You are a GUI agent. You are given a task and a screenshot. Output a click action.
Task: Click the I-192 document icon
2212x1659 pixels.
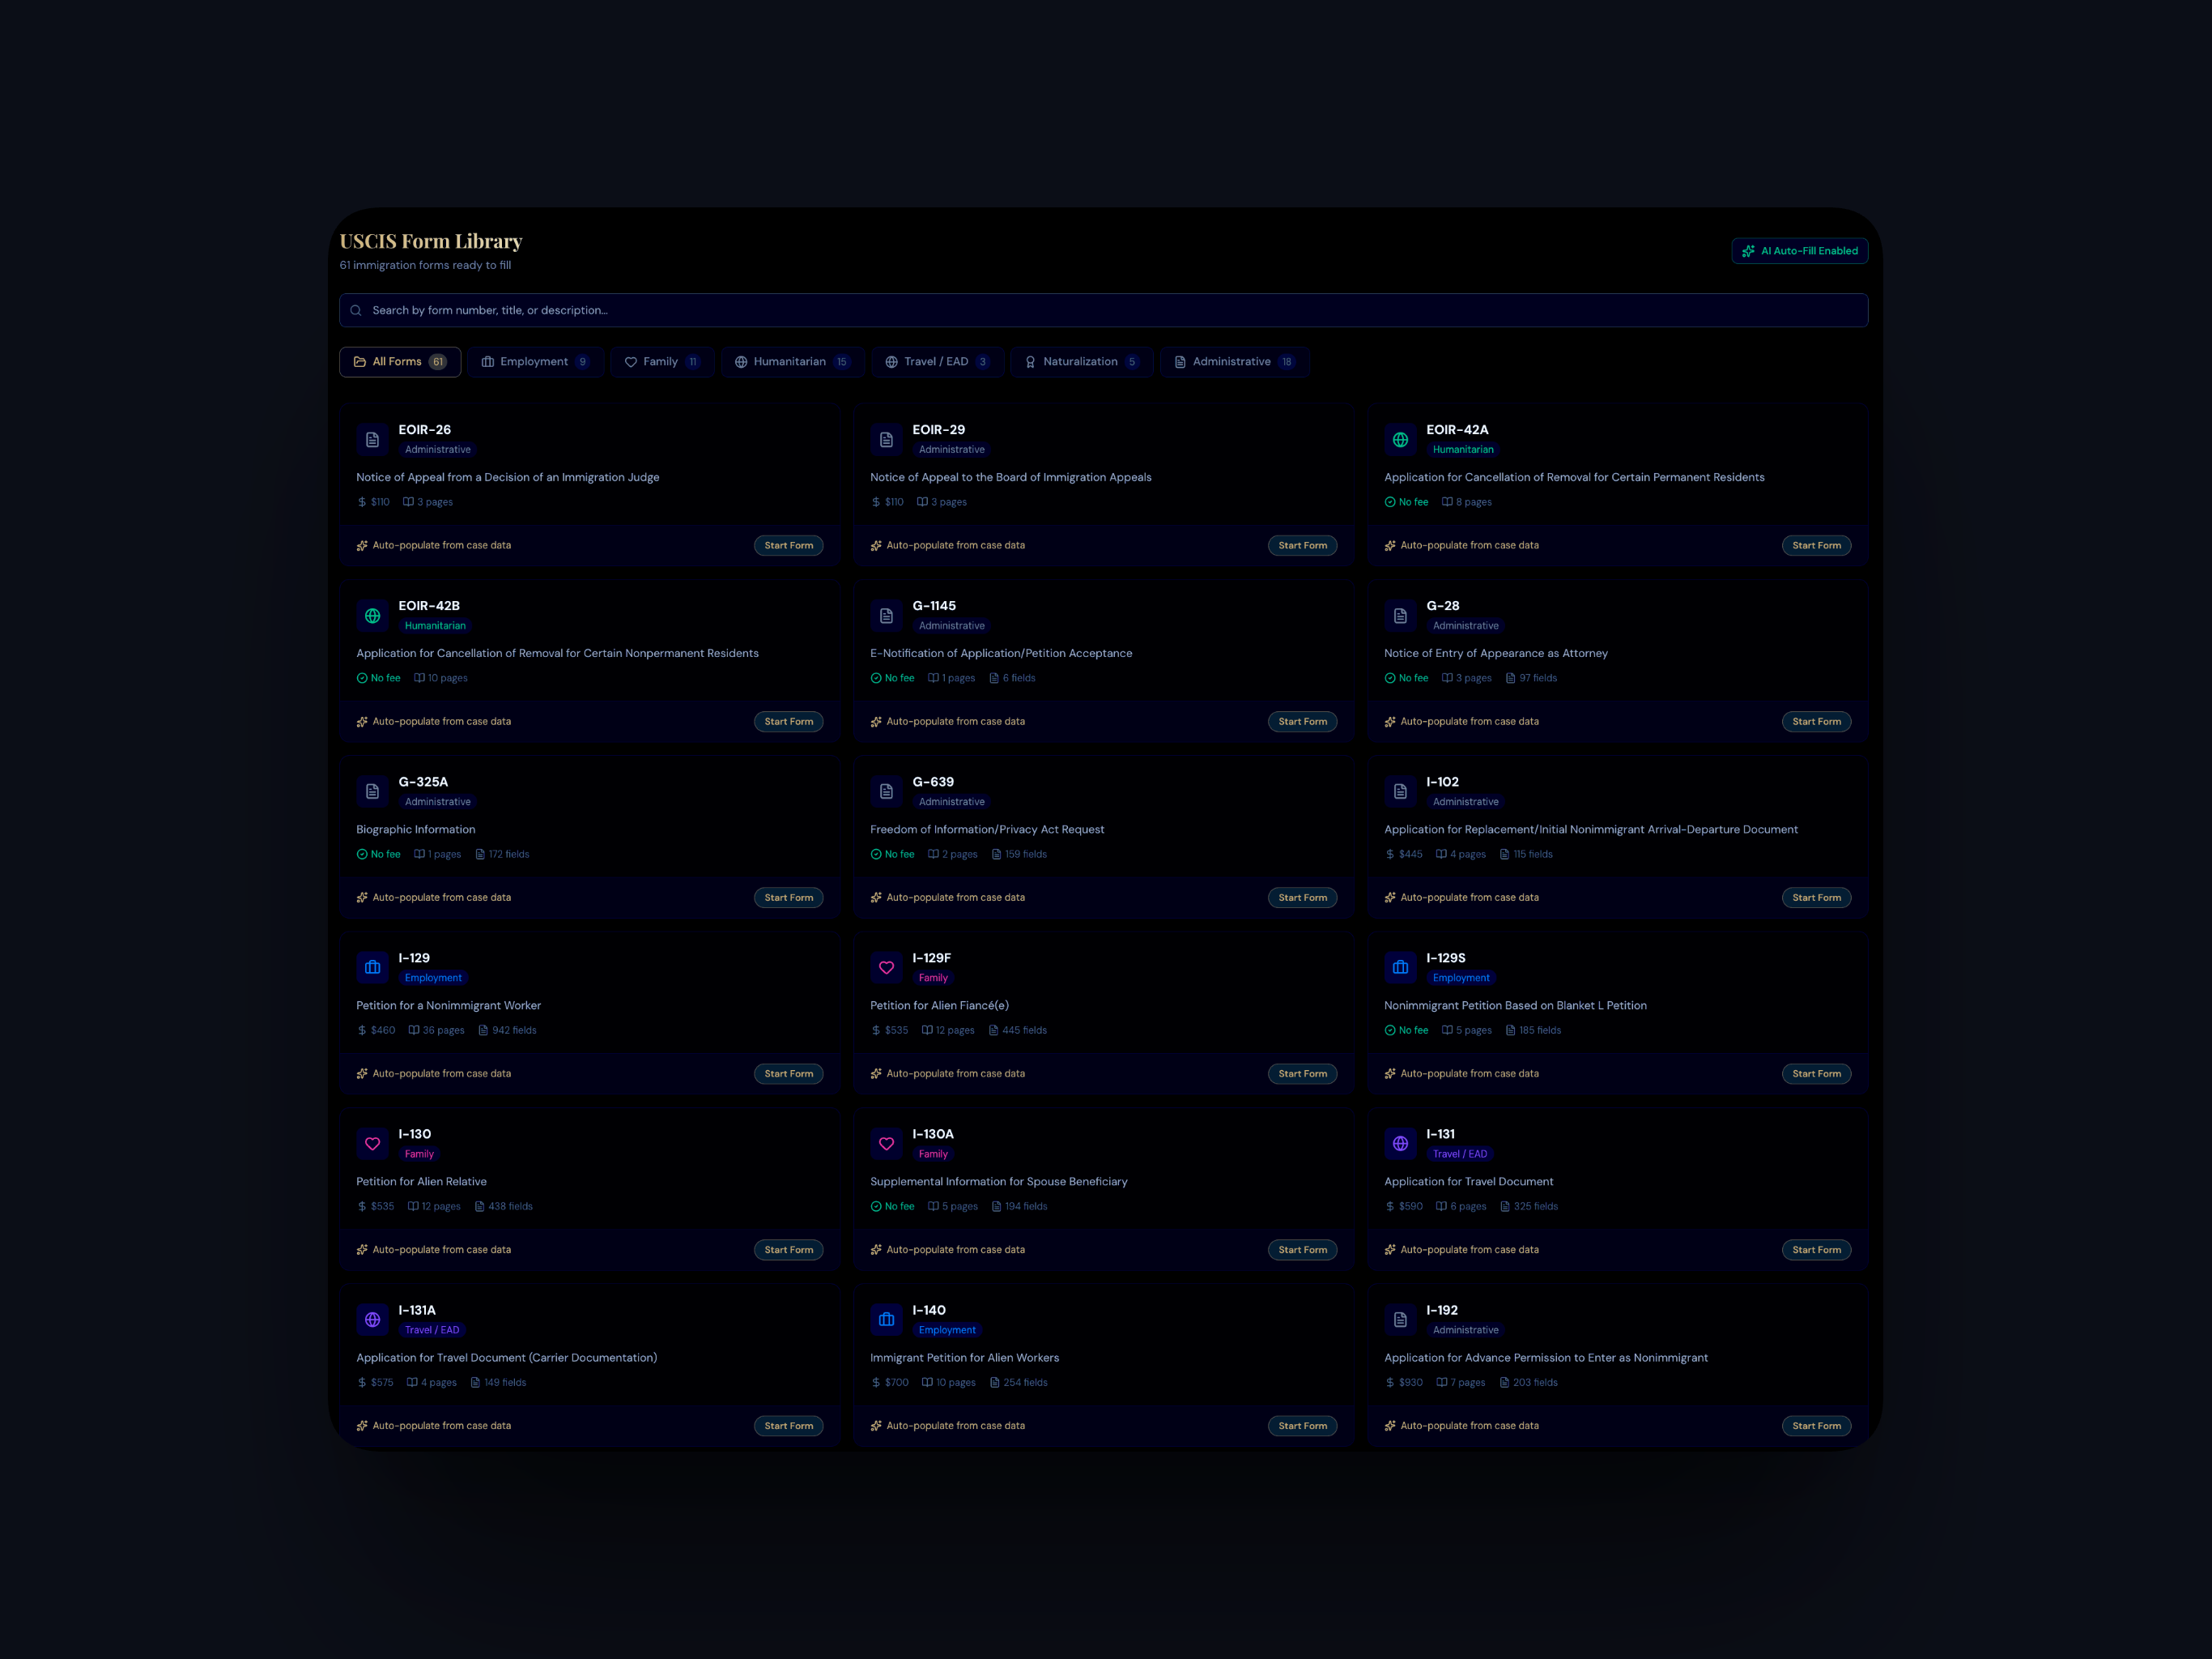click(1400, 1320)
